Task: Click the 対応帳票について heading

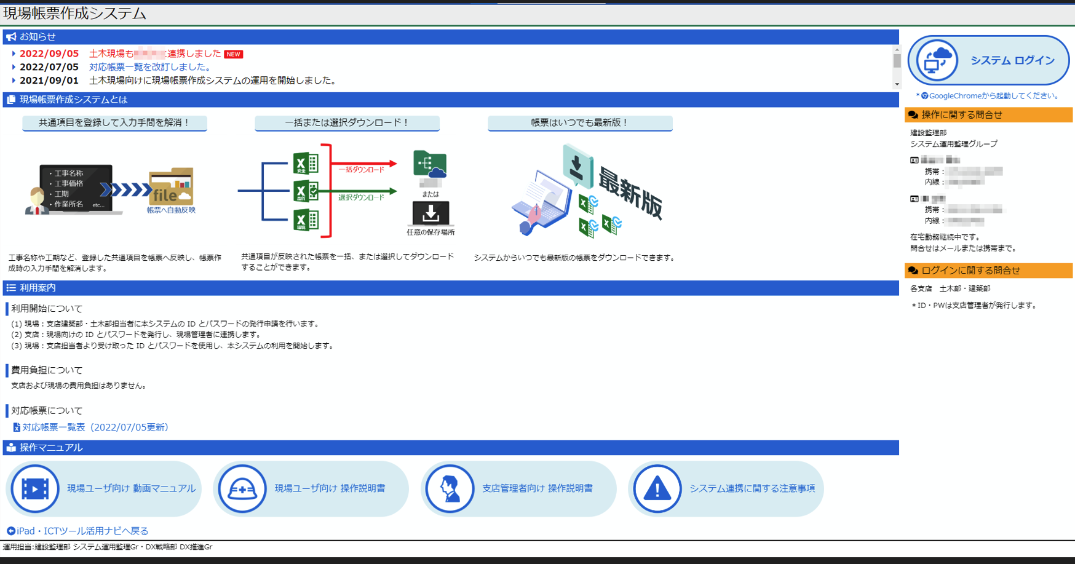Action: click(47, 411)
